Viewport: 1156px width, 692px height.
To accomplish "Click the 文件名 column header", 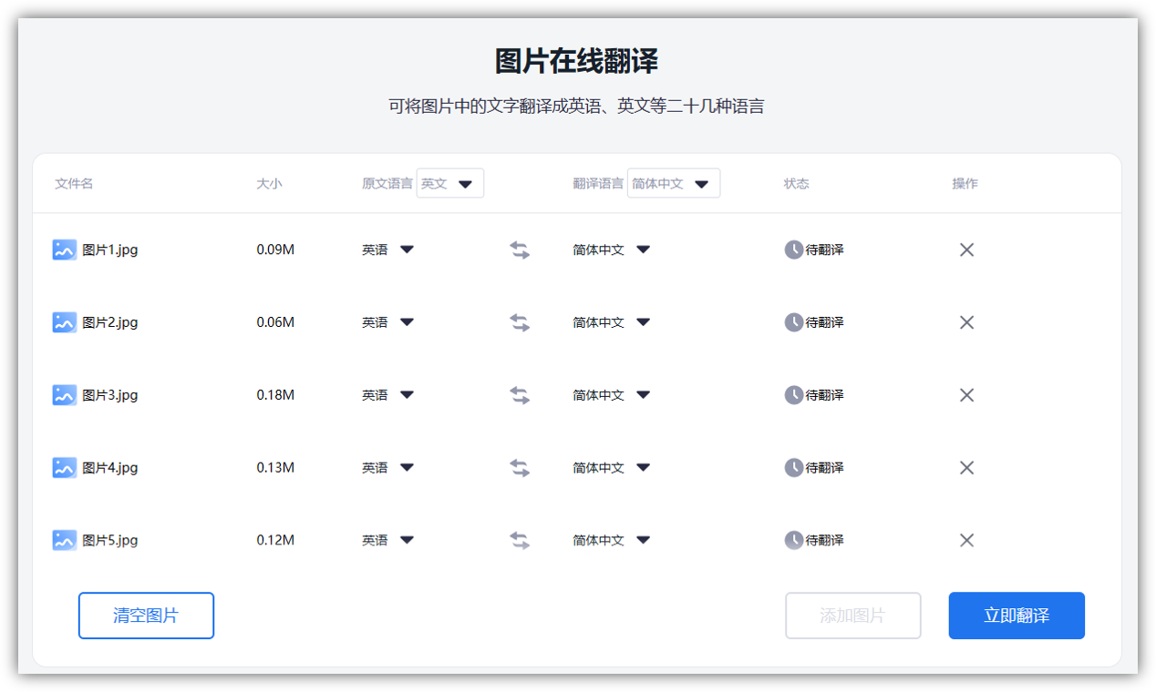I will [74, 184].
